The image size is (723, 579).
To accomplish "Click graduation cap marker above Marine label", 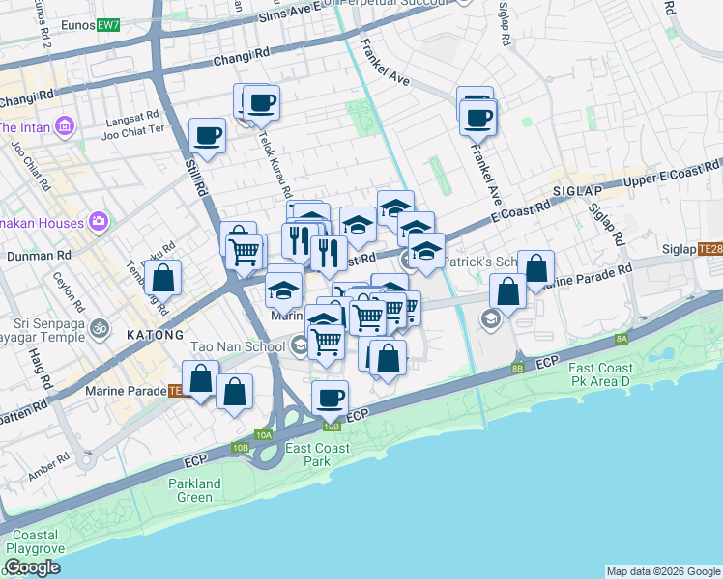I will 283,291.
